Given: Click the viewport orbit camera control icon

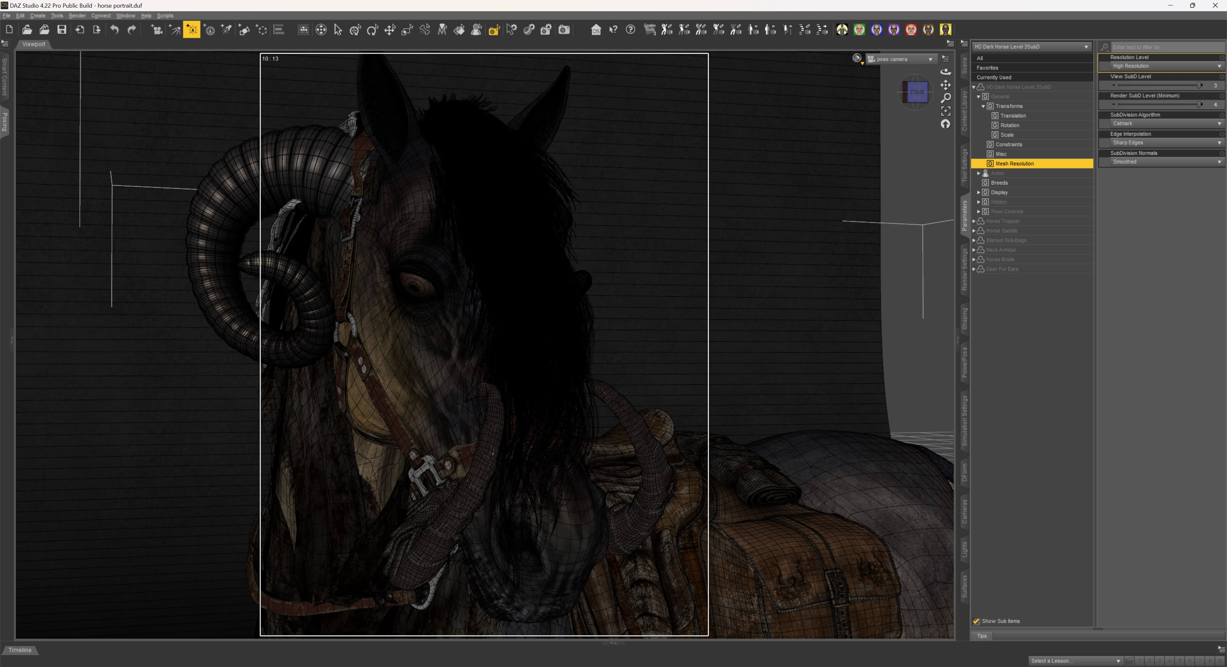Looking at the screenshot, I should (x=945, y=72).
